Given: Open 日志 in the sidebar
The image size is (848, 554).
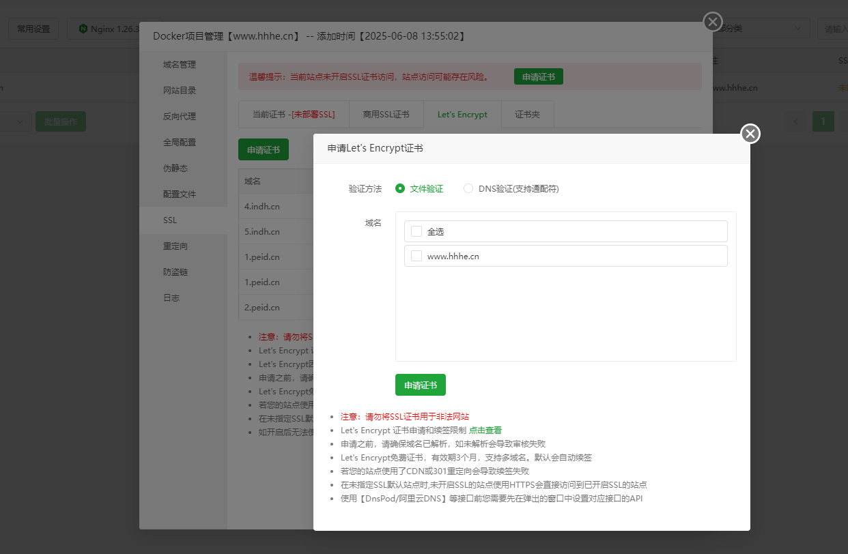Looking at the screenshot, I should [x=183, y=298].
